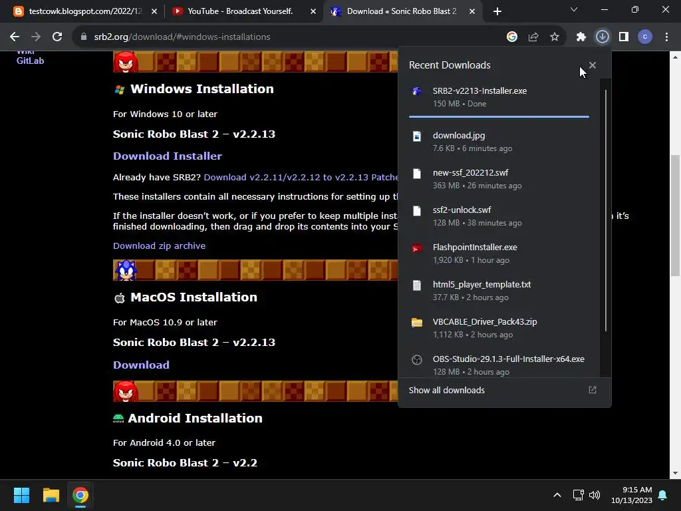Open the Windows Start menu
This screenshot has width=681, height=511.
[21, 495]
